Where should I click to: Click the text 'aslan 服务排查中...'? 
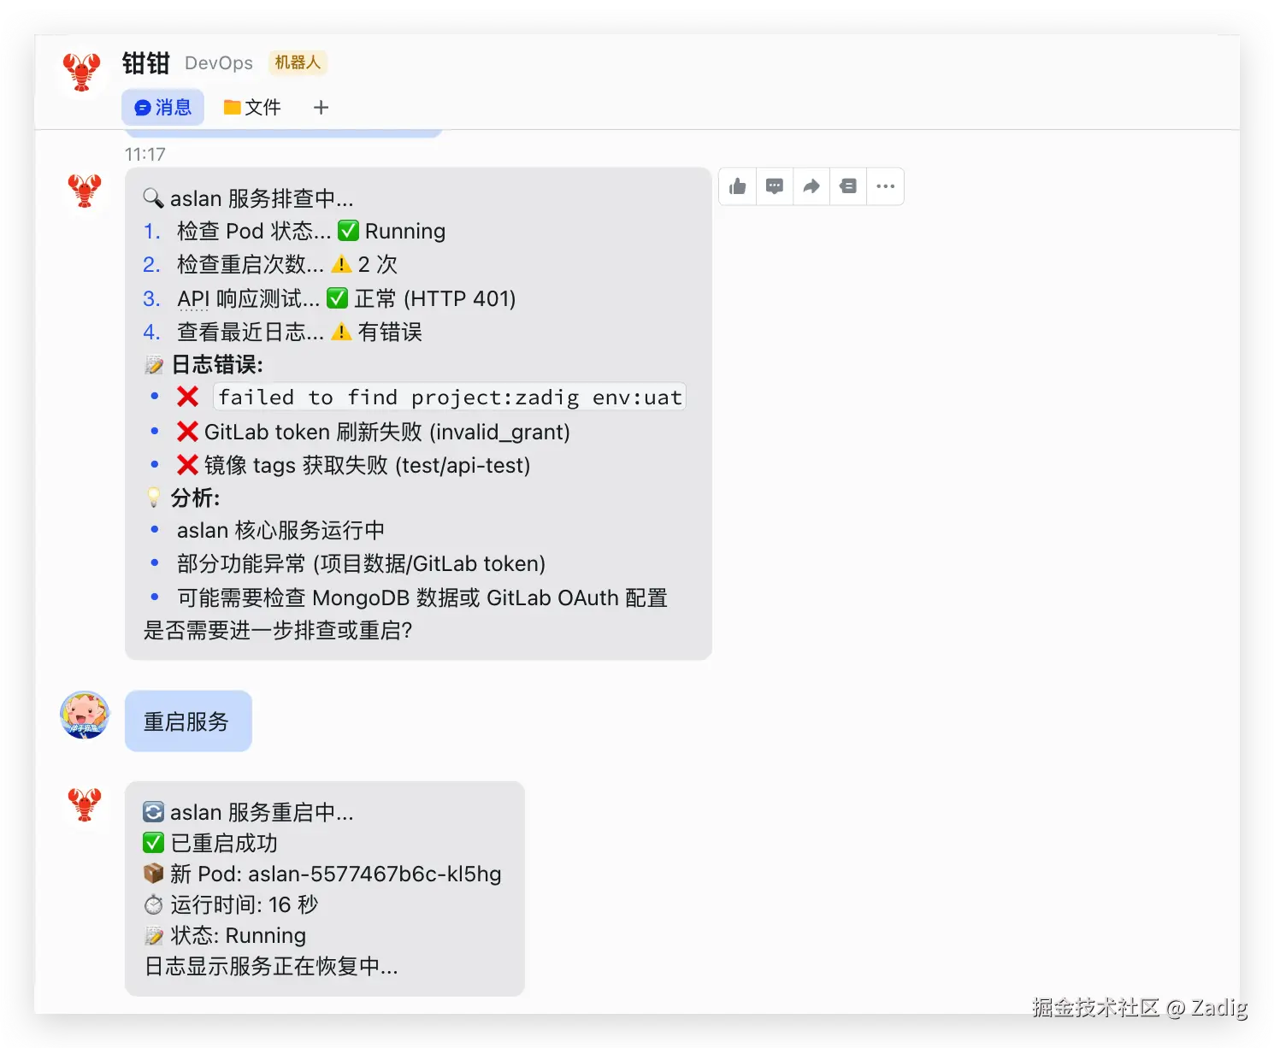tap(262, 198)
